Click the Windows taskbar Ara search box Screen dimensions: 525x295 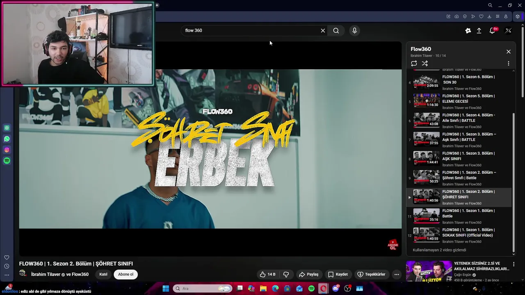tap(202, 288)
